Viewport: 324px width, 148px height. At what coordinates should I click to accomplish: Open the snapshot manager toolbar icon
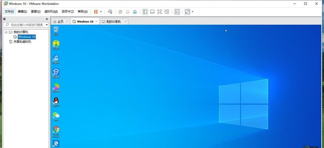pos(135,12)
